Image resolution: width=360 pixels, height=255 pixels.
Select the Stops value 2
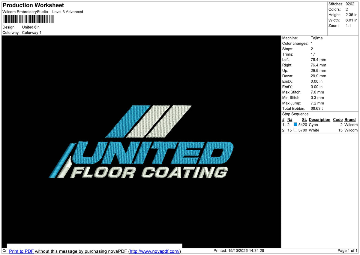pyautogui.click(x=312, y=49)
